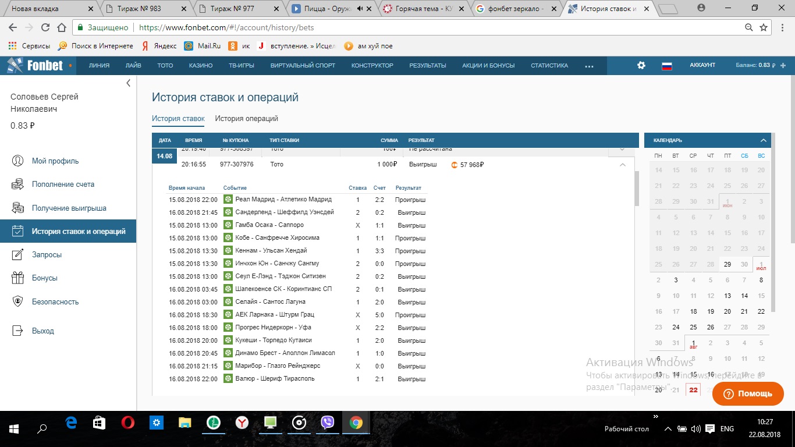The height and width of the screenshot is (447, 795).
Task: Switch to the История операций tab
Action: (x=247, y=119)
